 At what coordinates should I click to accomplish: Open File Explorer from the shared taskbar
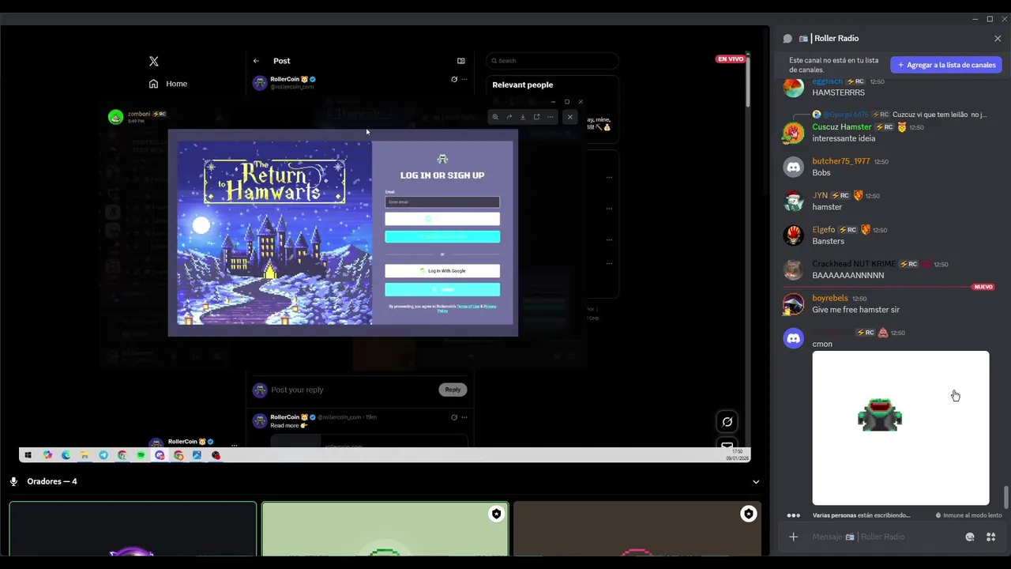[85, 455]
